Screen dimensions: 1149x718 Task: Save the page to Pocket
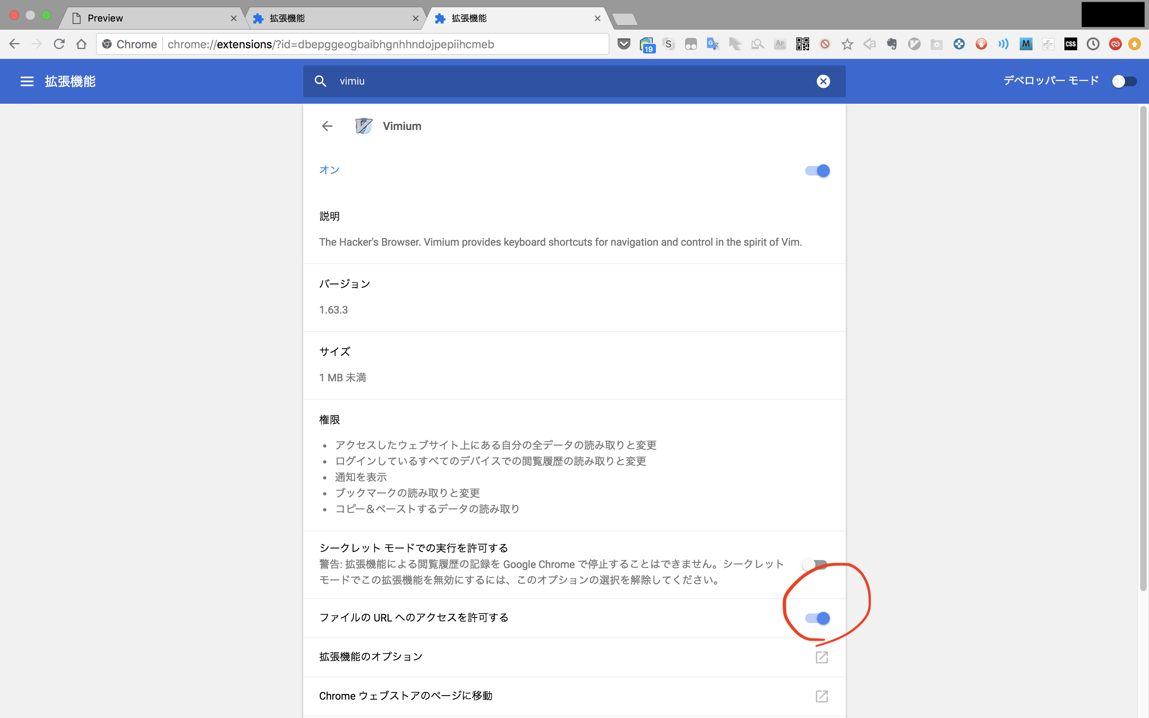tap(624, 44)
